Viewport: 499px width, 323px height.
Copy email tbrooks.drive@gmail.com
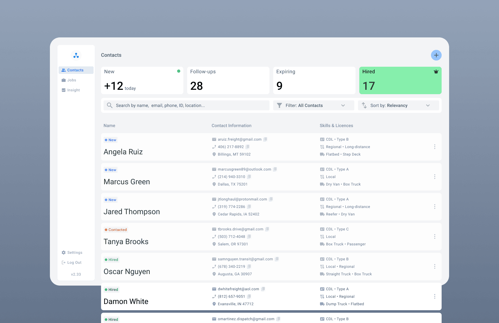coord(267,229)
